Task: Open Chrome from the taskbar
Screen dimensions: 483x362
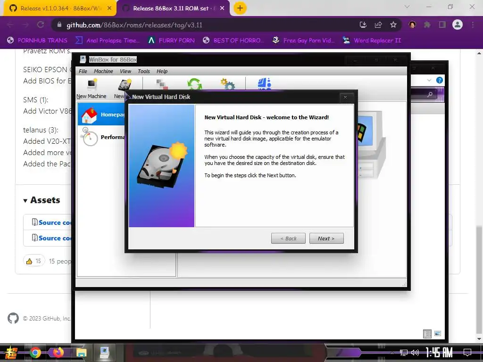Action: 35,353
